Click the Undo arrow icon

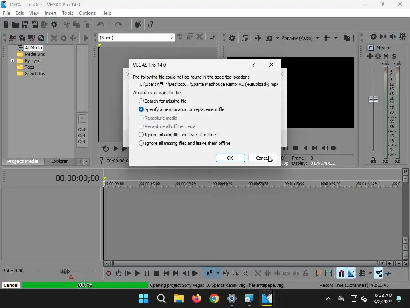[x=100, y=24]
